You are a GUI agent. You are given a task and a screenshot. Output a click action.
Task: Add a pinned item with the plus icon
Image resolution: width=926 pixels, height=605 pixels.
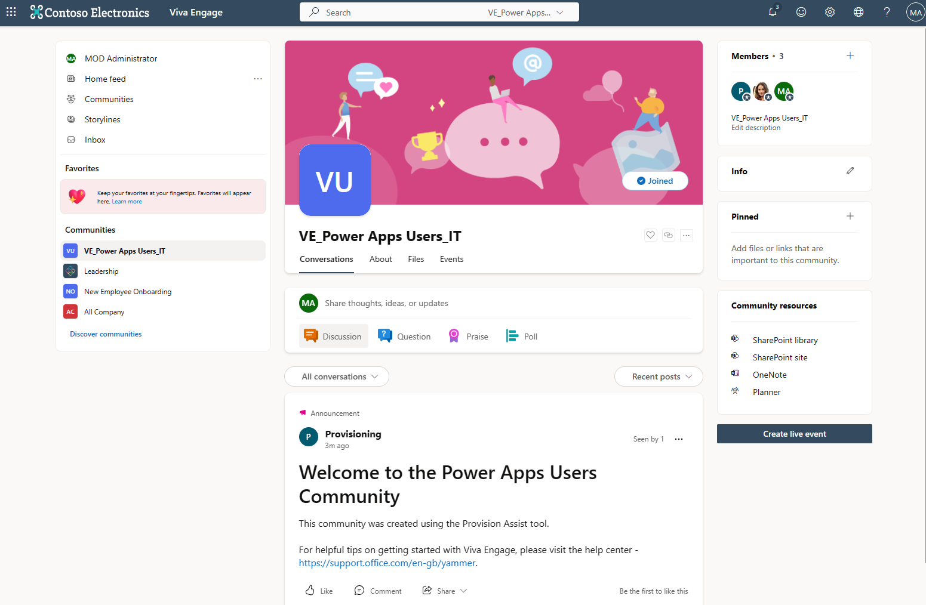coord(850,216)
